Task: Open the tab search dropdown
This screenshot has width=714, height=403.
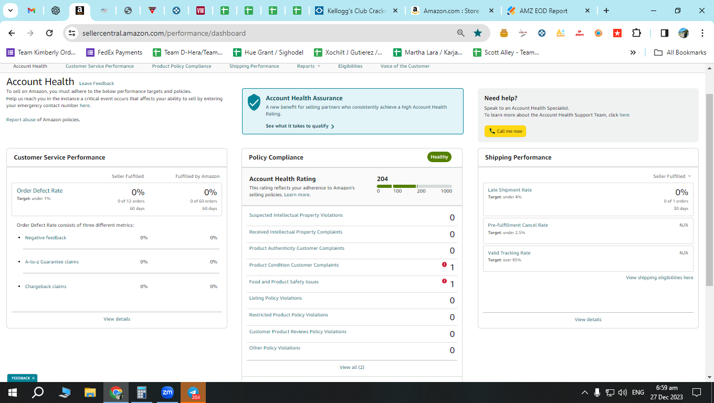Action: 10,10
